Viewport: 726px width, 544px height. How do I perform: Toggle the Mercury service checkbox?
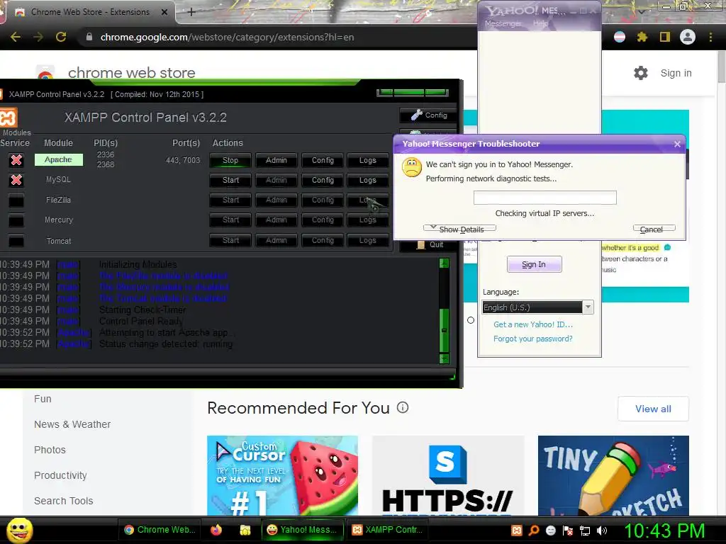pyautogui.click(x=16, y=220)
